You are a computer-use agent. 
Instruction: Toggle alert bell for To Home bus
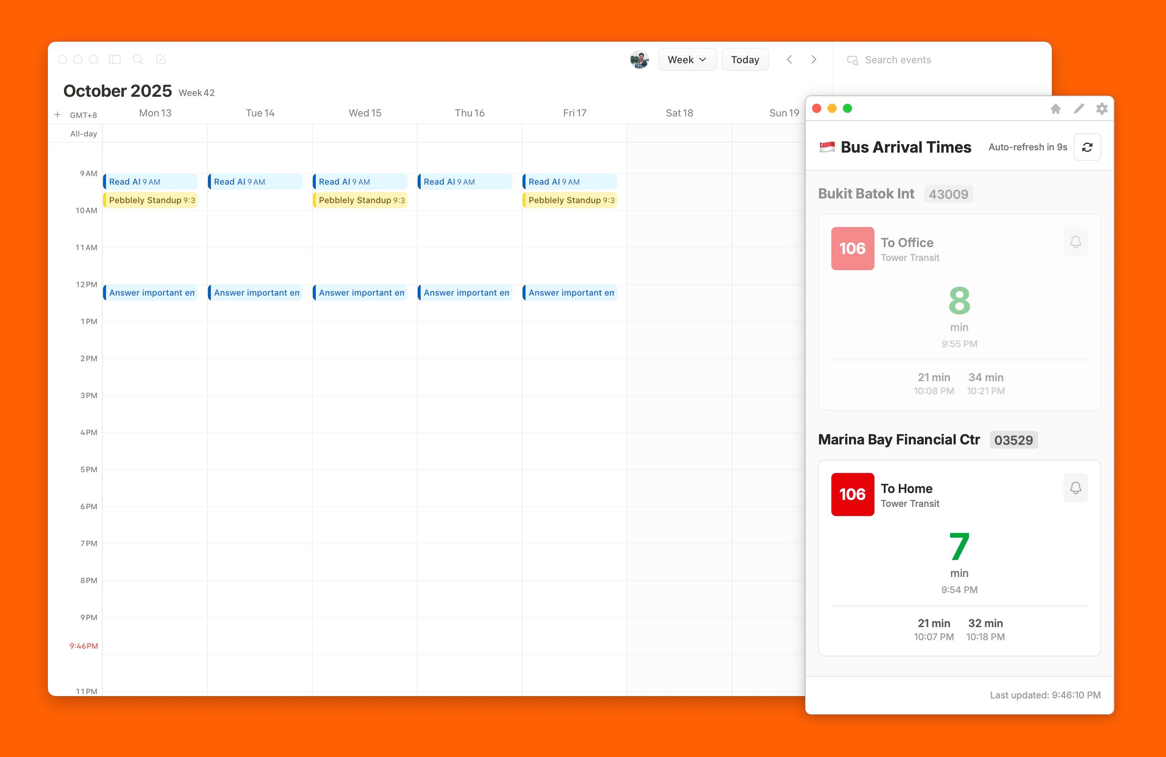1075,488
